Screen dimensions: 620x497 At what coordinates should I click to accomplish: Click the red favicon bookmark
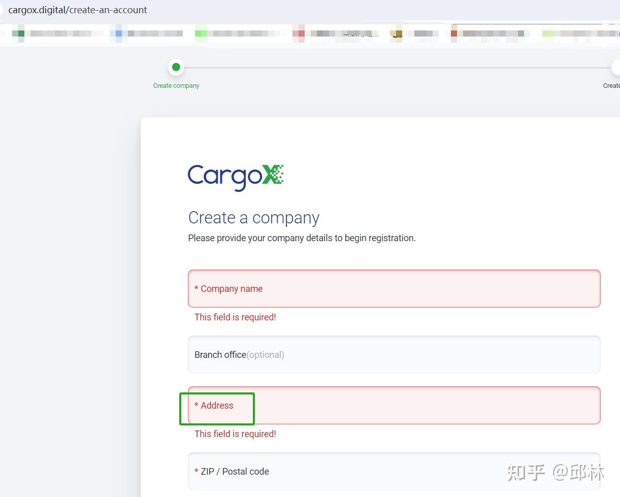(x=299, y=34)
